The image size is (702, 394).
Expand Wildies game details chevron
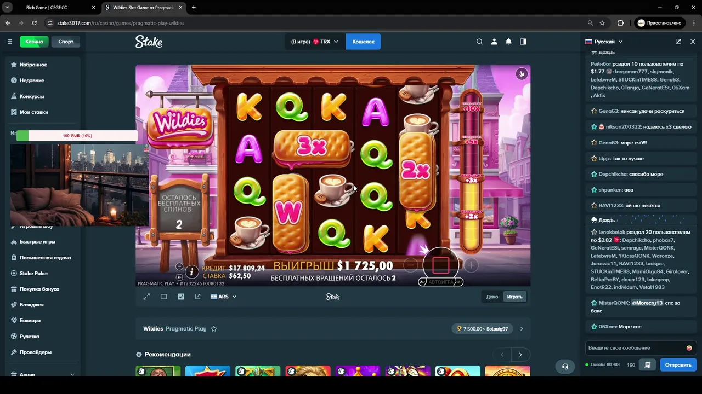522,329
